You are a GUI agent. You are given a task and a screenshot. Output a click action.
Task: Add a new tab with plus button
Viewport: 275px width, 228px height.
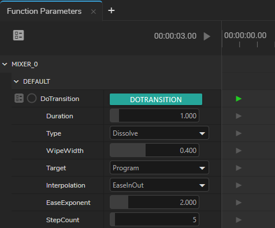[112, 10]
